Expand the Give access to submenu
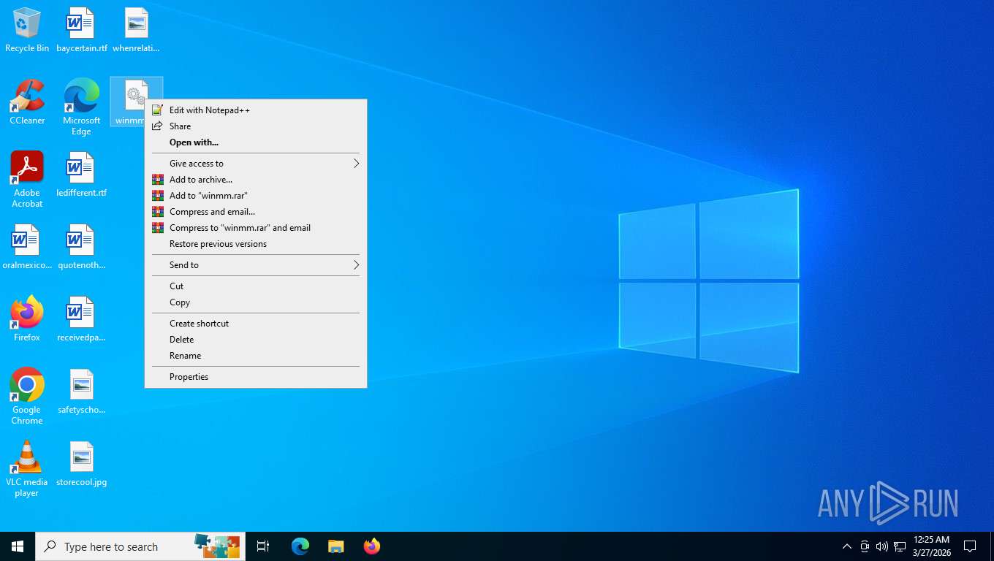The width and height of the screenshot is (994, 561). (x=256, y=164)
